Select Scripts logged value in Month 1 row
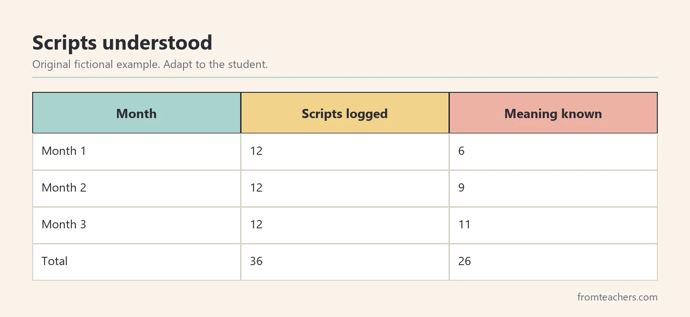The image size is (690, 317). pos(256,151)
